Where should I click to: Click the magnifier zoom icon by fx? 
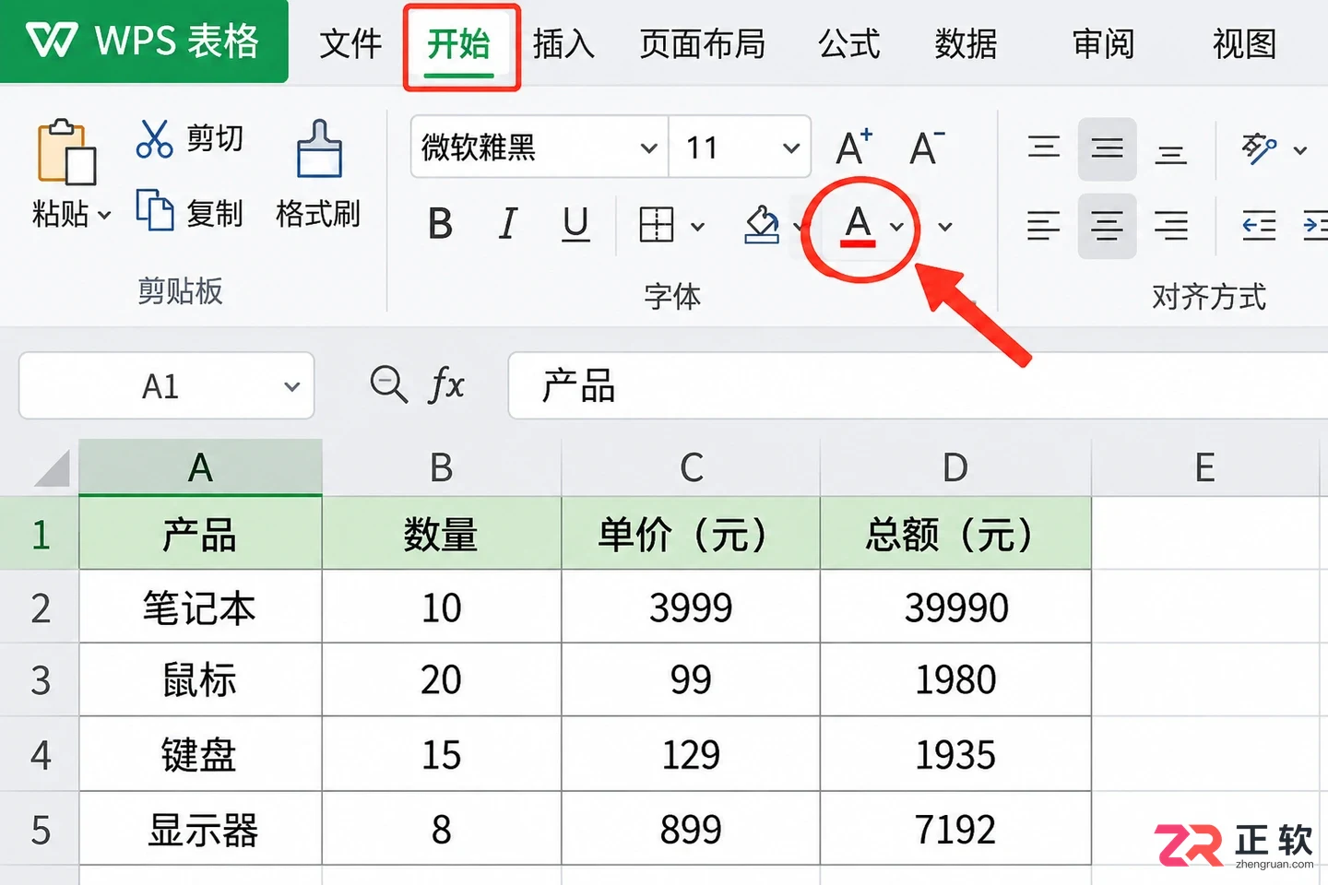[x=388, y=384]
